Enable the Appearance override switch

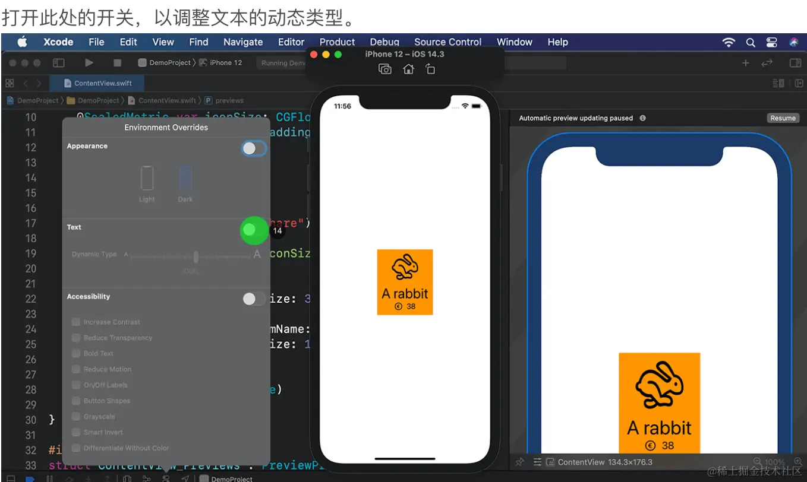tap(254, 148)
